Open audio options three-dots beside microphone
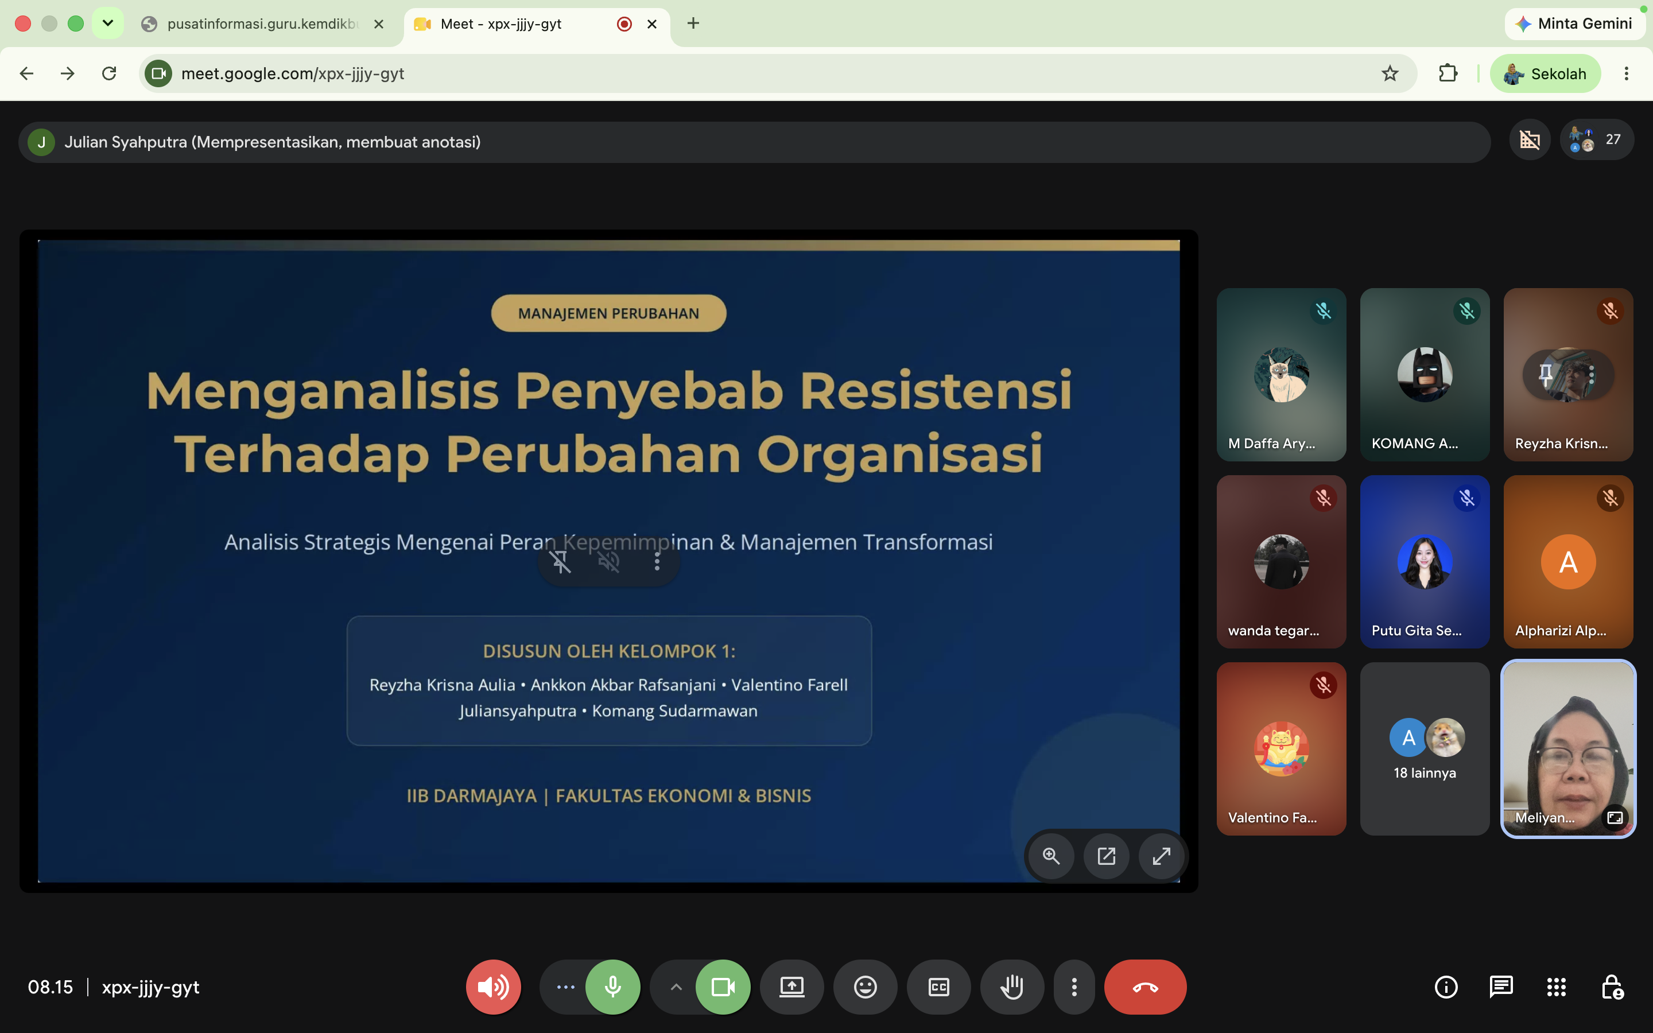The width and height of the screenshot is (1653, 1033). click(565, 987)
